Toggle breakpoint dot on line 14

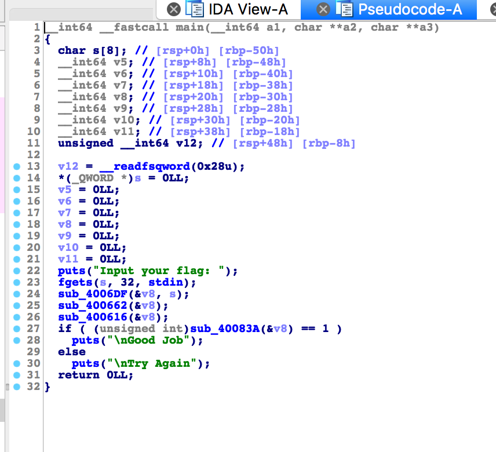[x=17, y=178]
